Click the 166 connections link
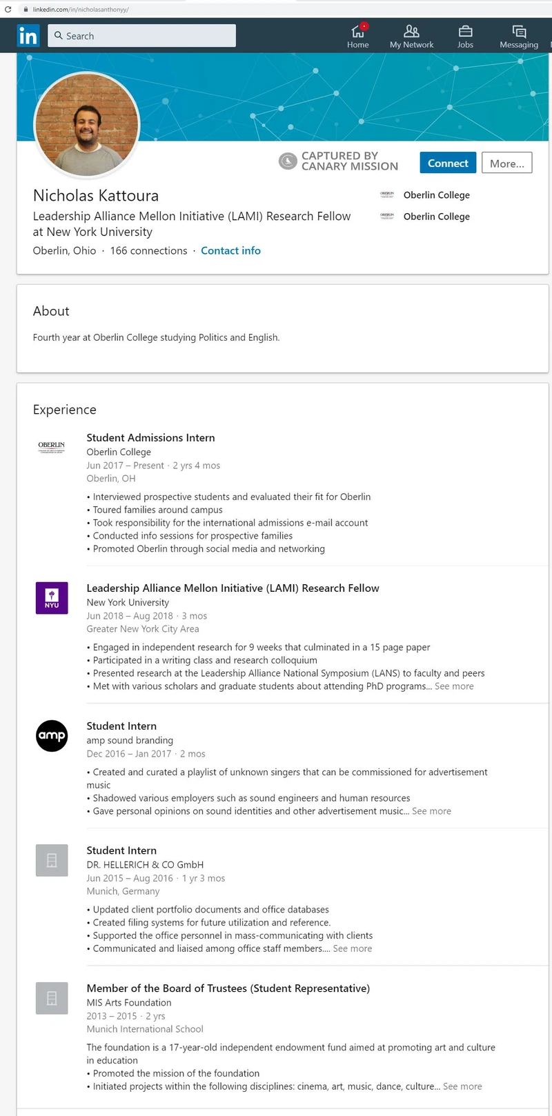 (x=148, y=250)
